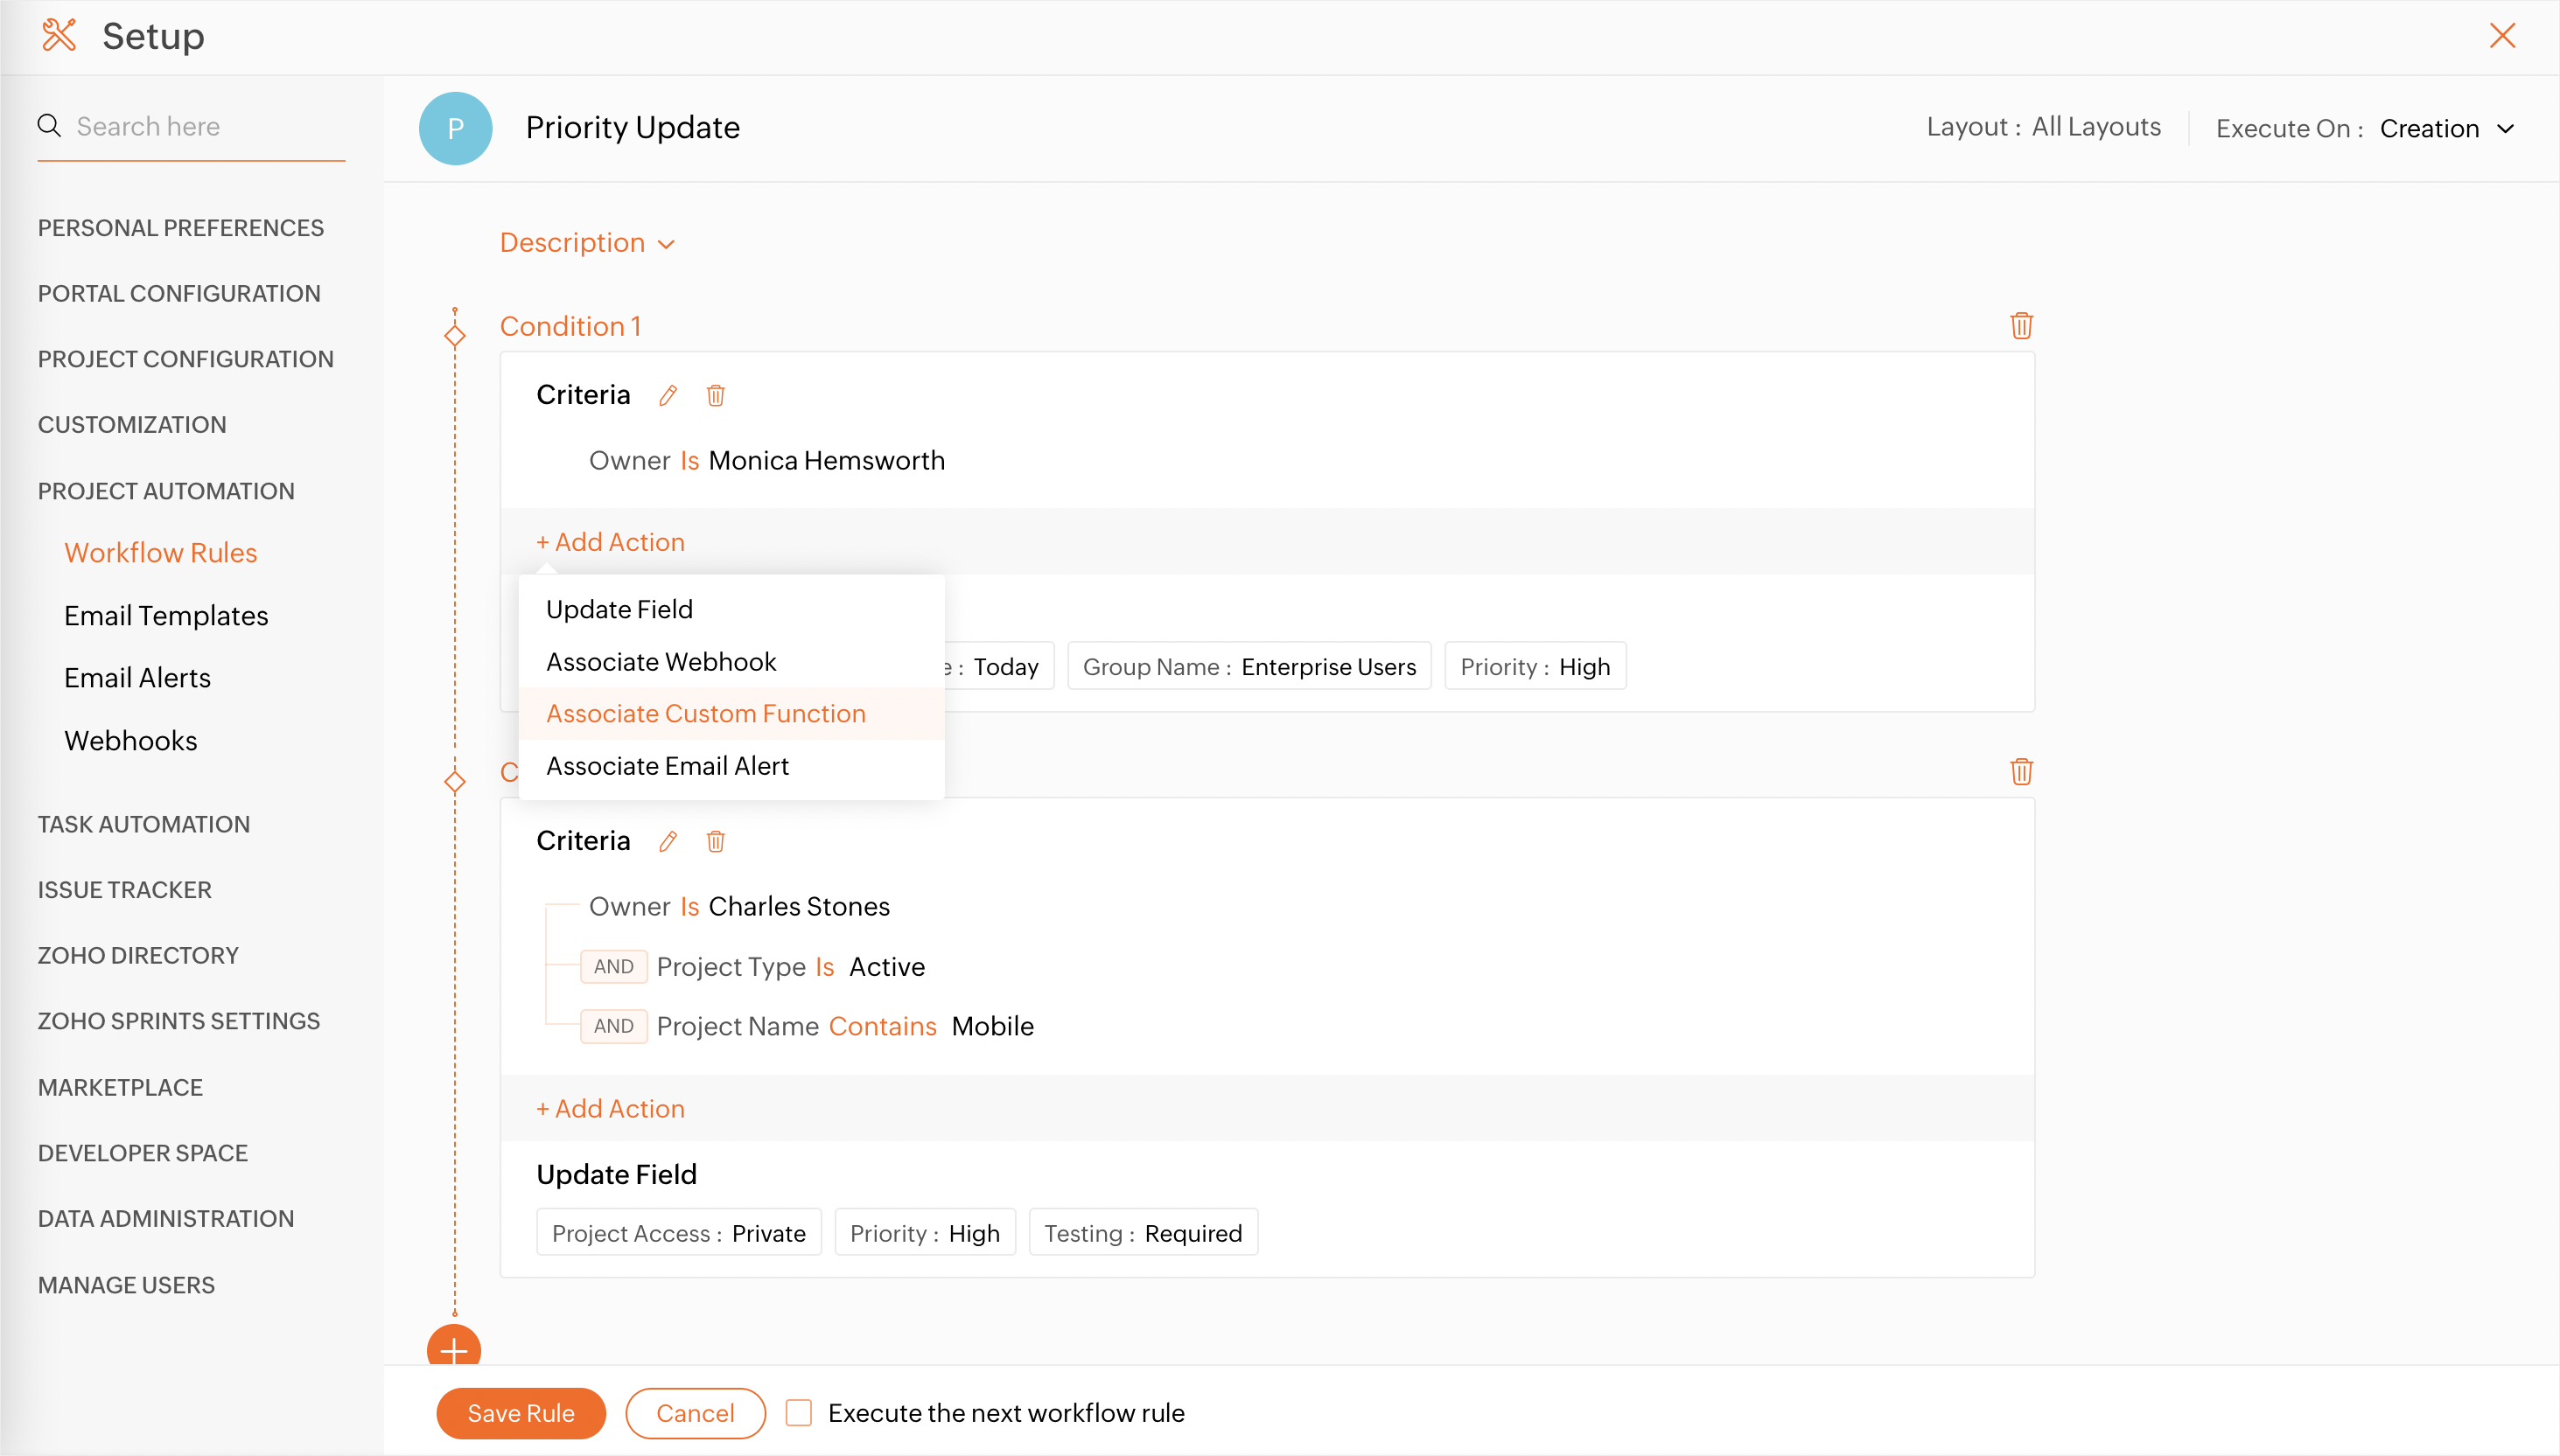The width and height of the screenshot is (2560, 1456).
Task: Click Priority High chip beside Project Access
Action: click(925, 1232)
